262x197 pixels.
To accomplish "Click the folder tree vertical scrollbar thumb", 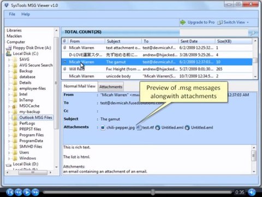I will [x=56, y=83].
